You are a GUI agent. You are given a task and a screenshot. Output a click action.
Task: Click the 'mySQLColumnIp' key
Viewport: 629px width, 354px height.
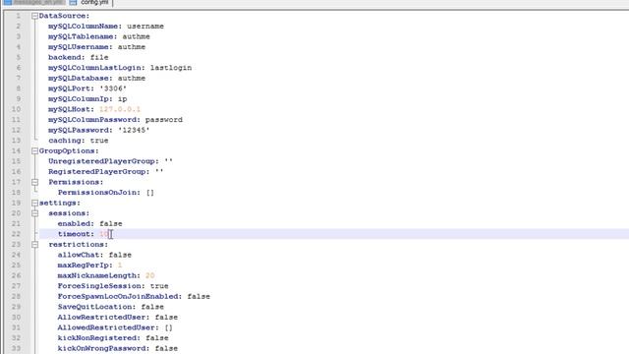click(81, 99)
